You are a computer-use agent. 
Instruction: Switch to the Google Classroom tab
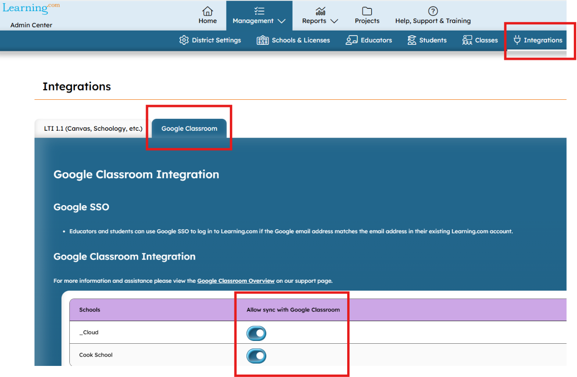(x=189, y=128)
